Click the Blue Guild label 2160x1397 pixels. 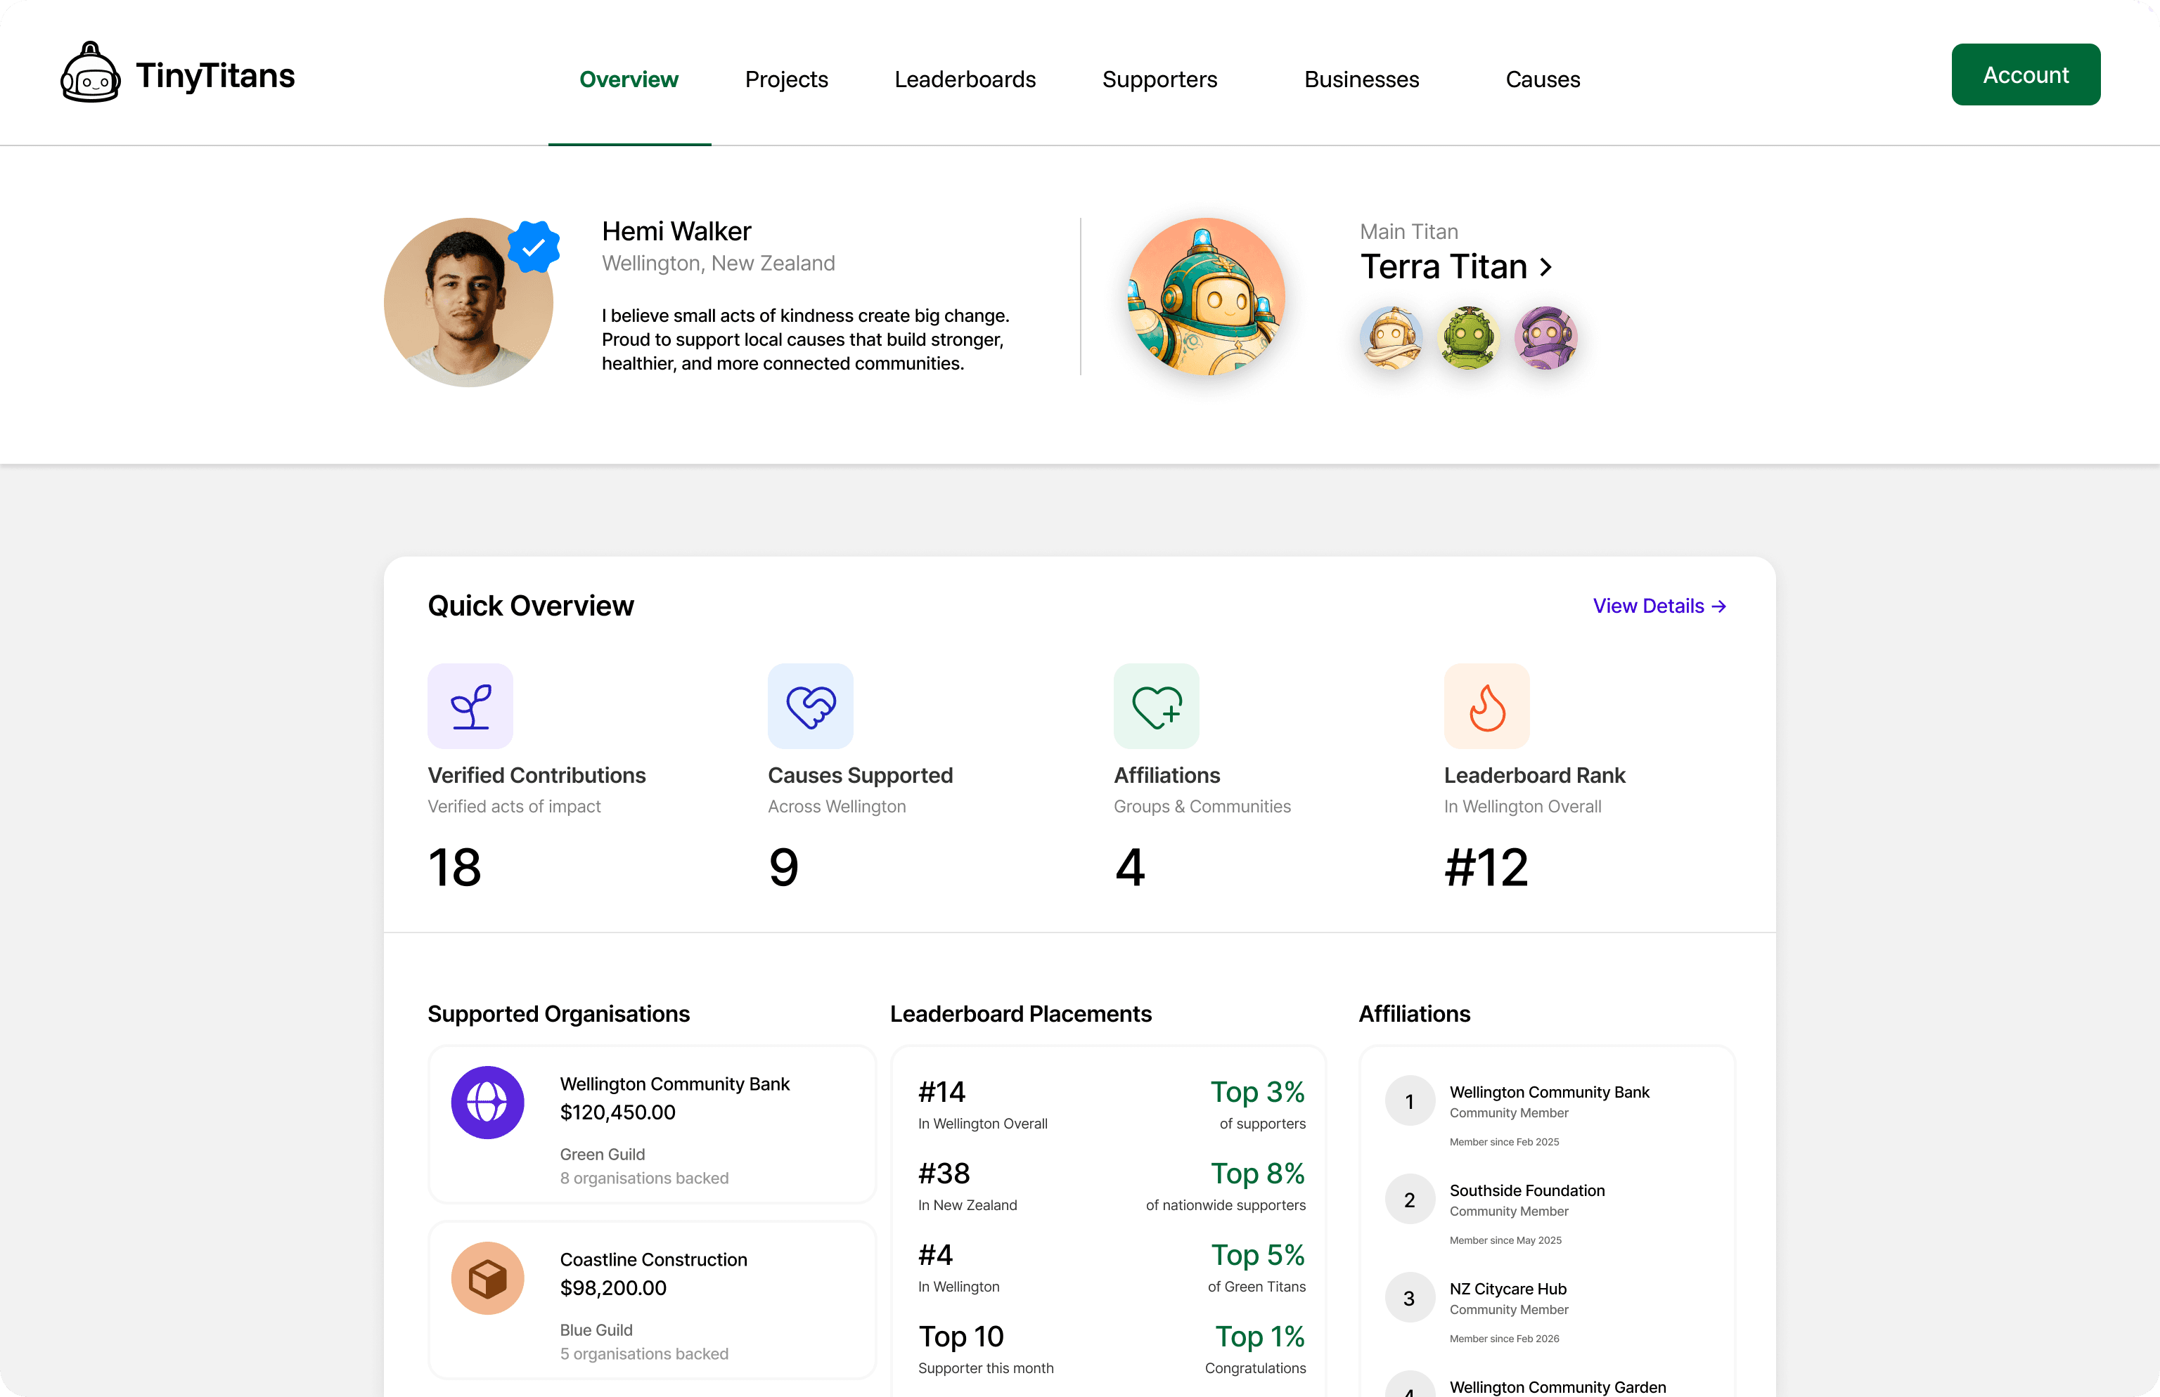[x=596, y=1330]
